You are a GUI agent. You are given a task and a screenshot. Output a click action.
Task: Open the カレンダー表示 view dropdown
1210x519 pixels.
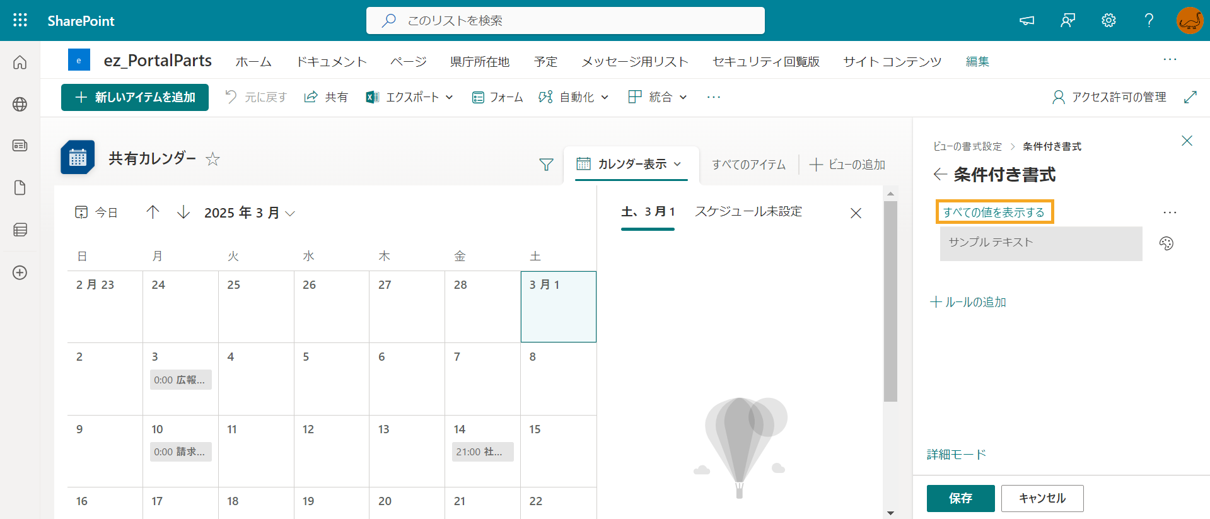point(631,164)
